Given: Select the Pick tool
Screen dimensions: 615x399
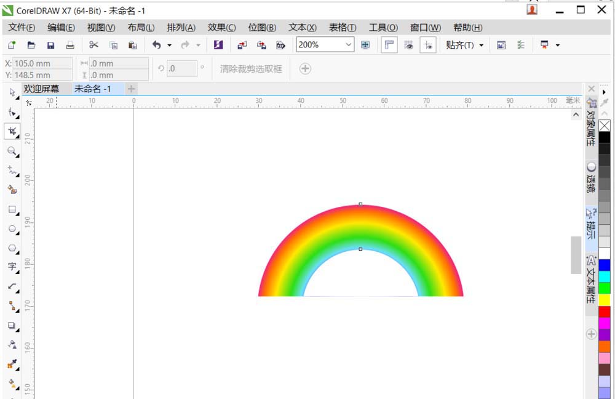Looking at the screenshot, I should point(12,91).
